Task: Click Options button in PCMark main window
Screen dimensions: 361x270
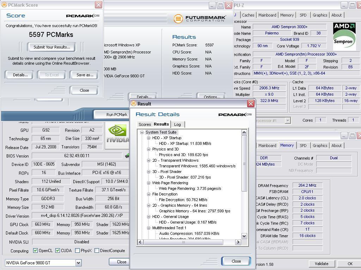Action: (212, 96)
